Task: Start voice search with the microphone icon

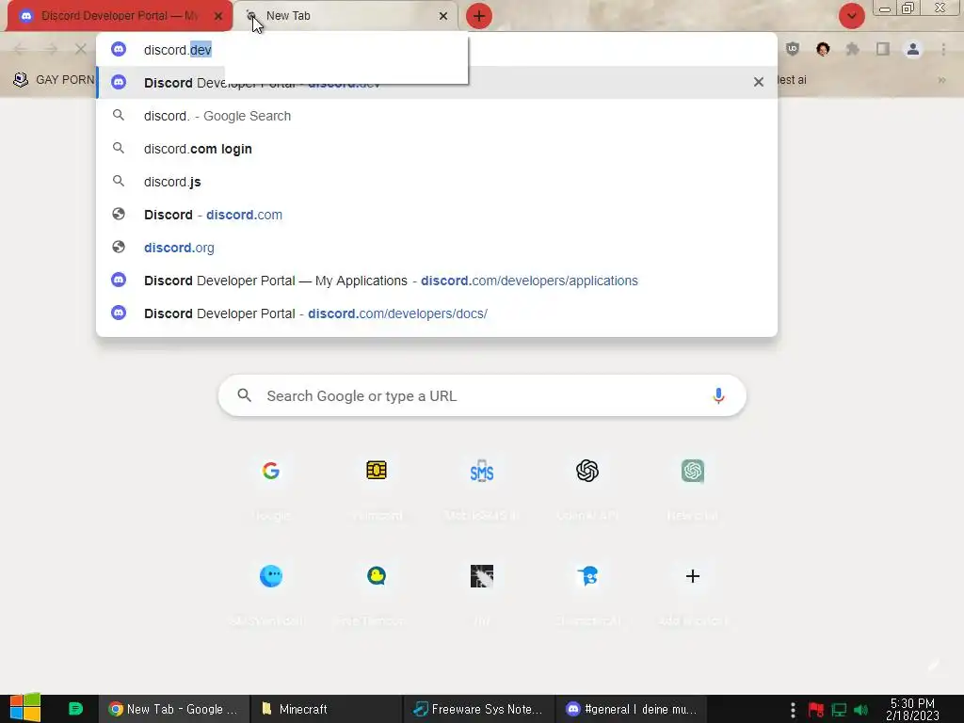Action: coord(718,396)
